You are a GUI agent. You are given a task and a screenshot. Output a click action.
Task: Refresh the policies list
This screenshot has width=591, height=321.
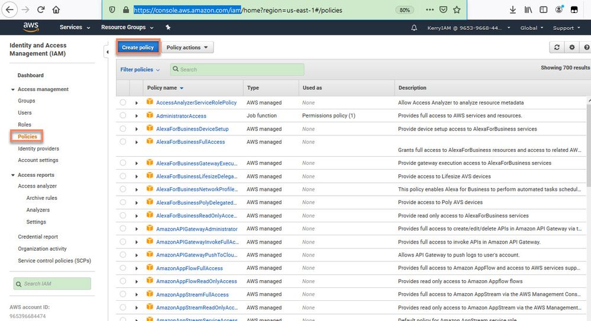point(556,47)
